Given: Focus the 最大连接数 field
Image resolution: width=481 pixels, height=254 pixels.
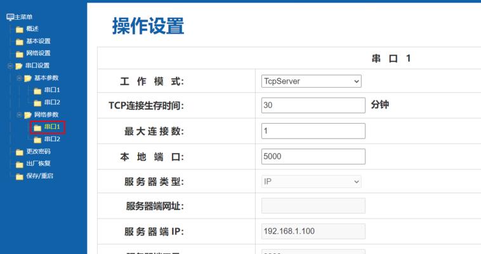Looking at the screenshot, I should tap(313, 131).
